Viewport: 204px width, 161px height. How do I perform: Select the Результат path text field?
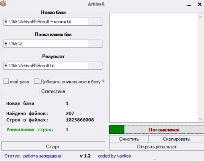(45, 66)
